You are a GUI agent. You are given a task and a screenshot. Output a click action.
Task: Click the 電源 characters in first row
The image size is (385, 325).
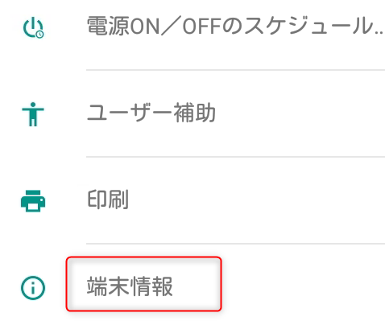[x=108, y=27]
